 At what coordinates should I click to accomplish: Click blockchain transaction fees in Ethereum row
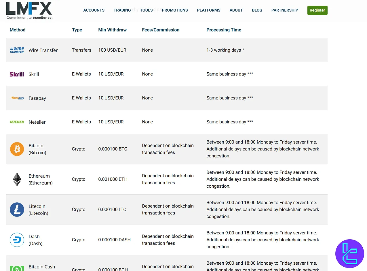168,179
